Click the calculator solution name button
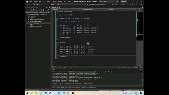This screenshot has height=95, width=169. click(124, 2)
